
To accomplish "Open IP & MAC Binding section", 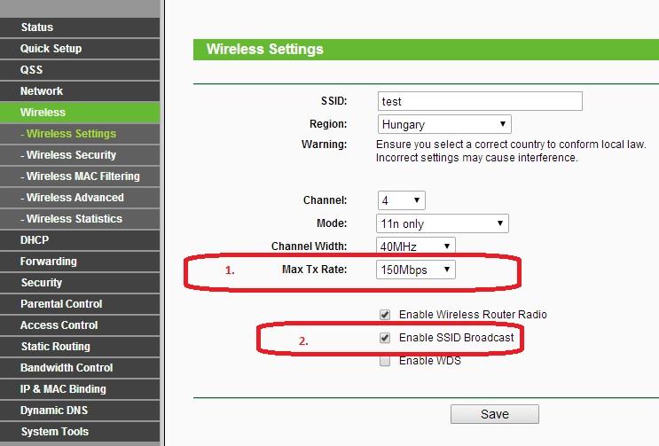I will tap(80, 389).
